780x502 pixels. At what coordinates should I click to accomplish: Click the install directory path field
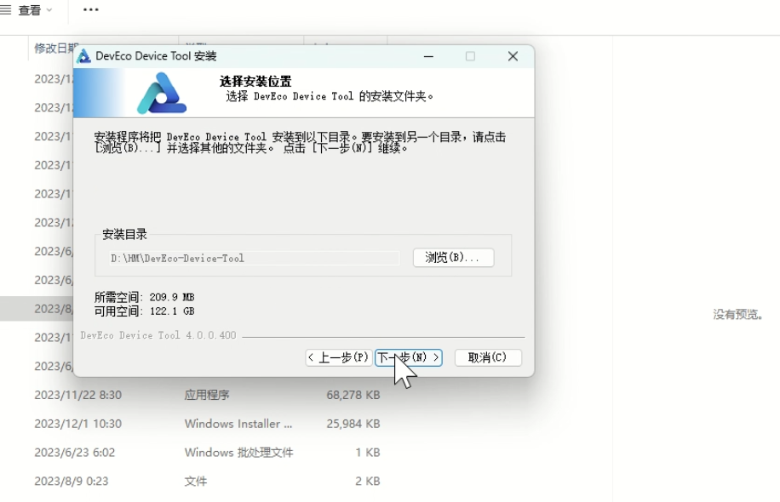[255, 258]
